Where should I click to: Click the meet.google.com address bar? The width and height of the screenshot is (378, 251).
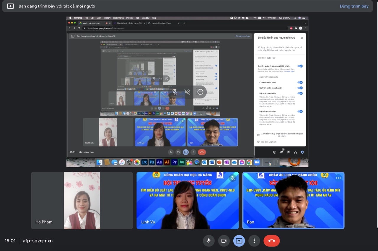click(185, 28)
